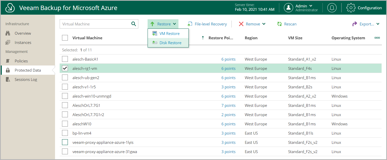387x160 pixels.
Task: Click the Standard_B2s cell text
Action: (x=300, y=87)
